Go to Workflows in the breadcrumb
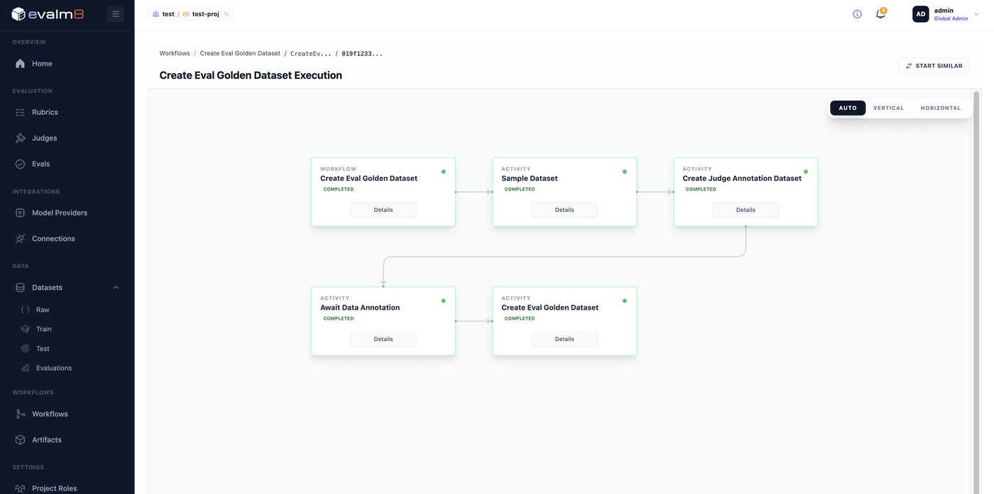Viewport: 994px width, 494px height. click(x=175, y=53)
